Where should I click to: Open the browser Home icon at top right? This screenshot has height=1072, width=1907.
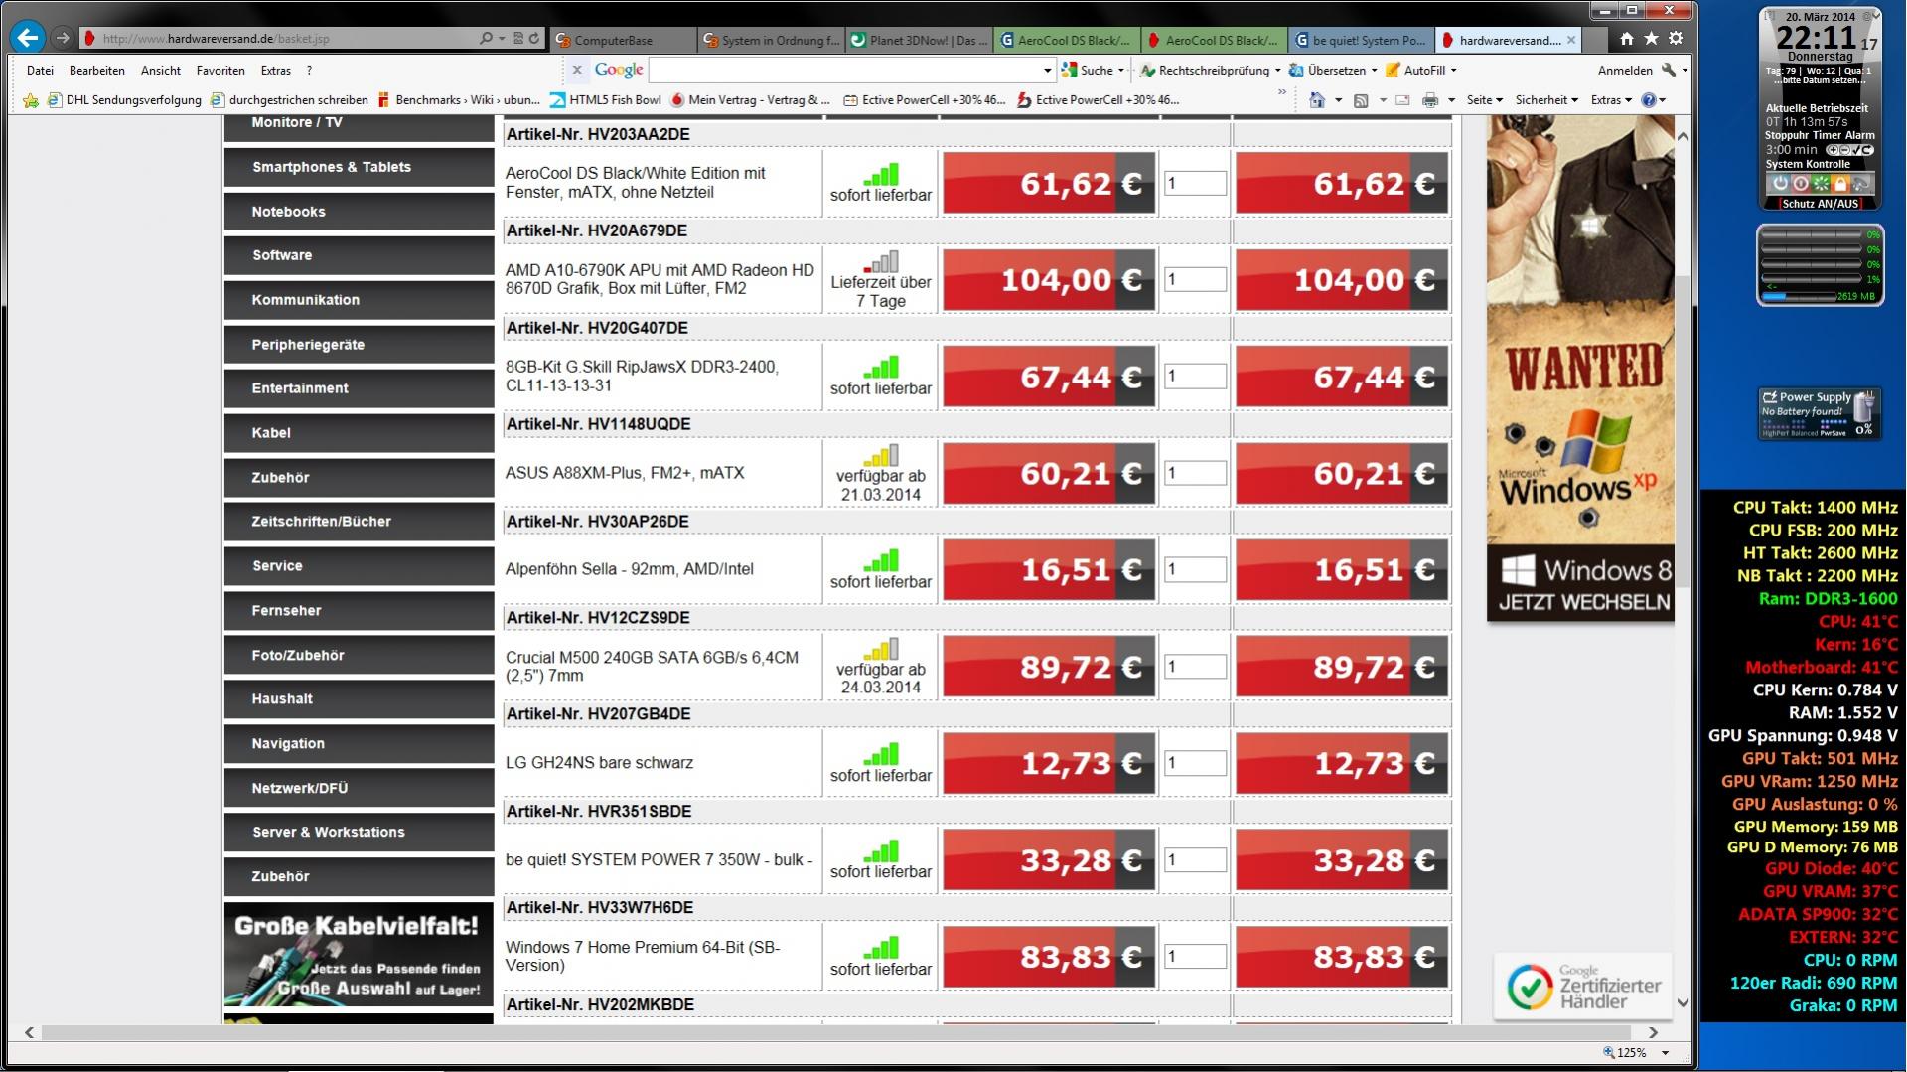pyautogui.click(x=1626, y=39)
